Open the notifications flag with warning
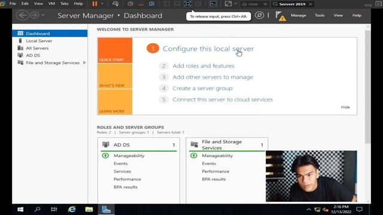 coord(281,16)
